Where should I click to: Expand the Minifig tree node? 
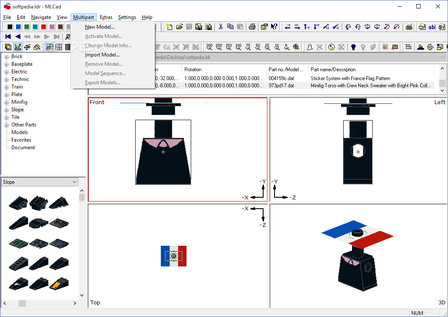pos(7,102)
